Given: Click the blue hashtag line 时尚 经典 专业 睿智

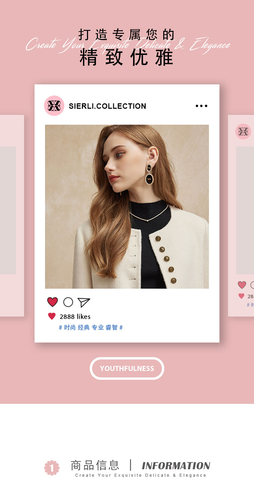Looking at the screenshot, I should tap(91, 327).
